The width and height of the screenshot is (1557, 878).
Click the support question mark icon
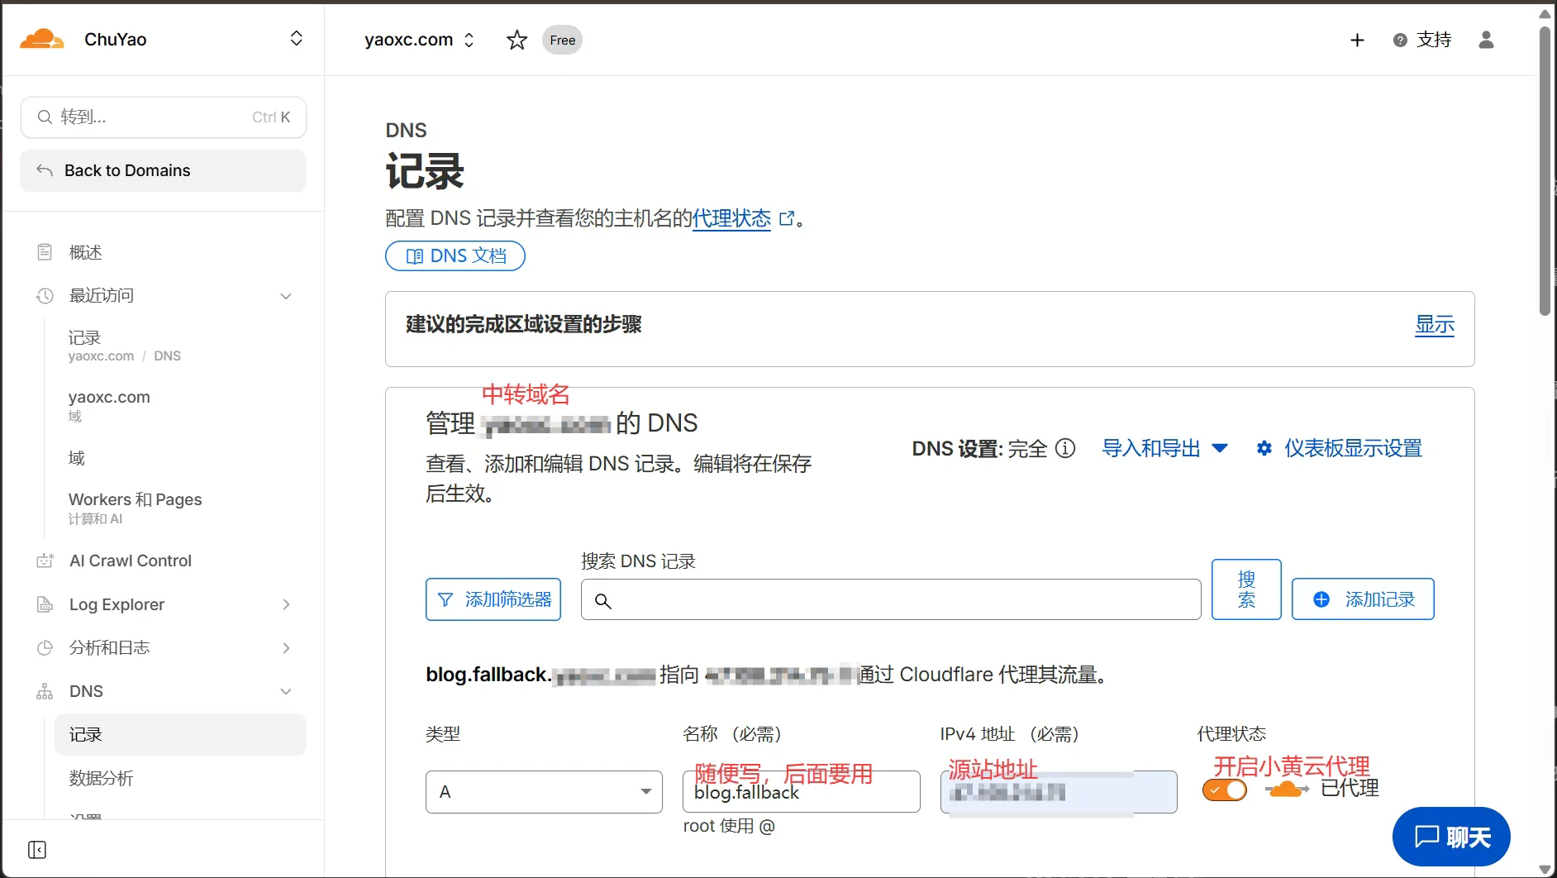(x=1400, y=40)
